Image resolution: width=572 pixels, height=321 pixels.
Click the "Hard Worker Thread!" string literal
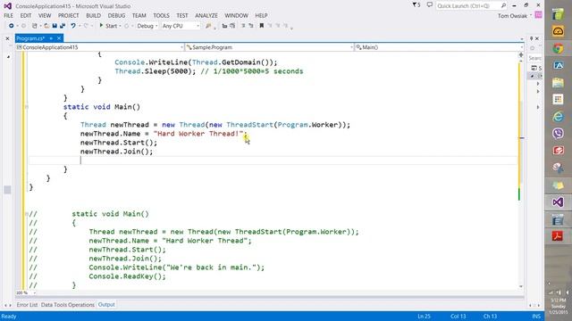point(198,134)
